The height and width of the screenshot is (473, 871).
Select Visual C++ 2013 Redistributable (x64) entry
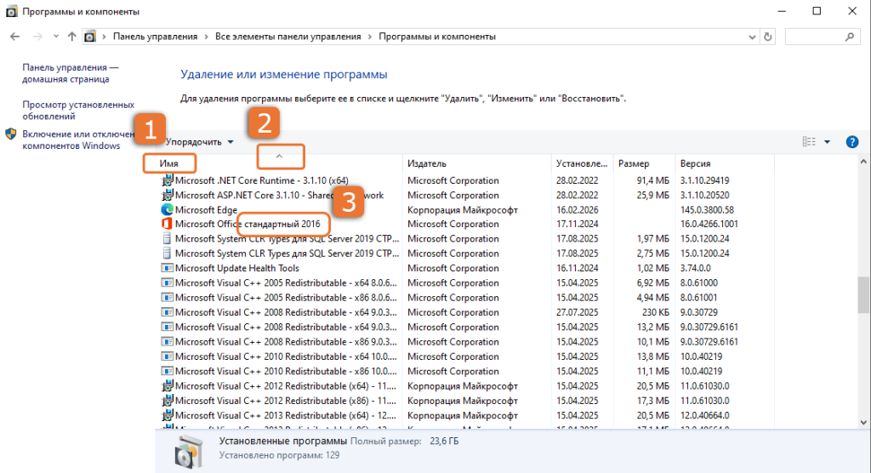coord(286,415)
